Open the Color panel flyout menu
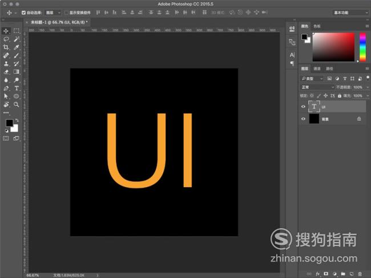371x278 pixels. click(x=367, y=26)
